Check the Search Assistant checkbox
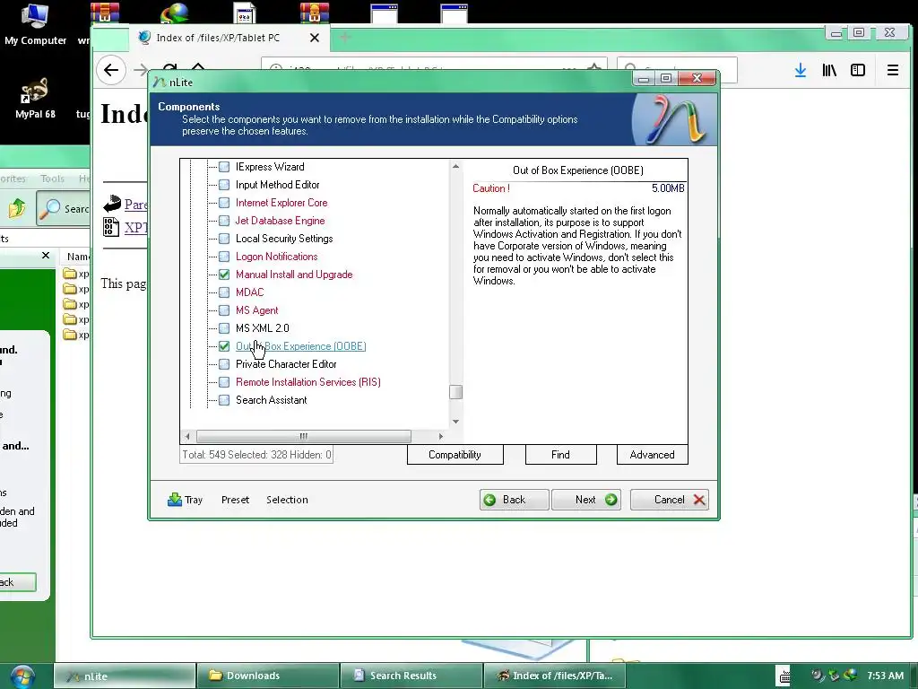 223,400
